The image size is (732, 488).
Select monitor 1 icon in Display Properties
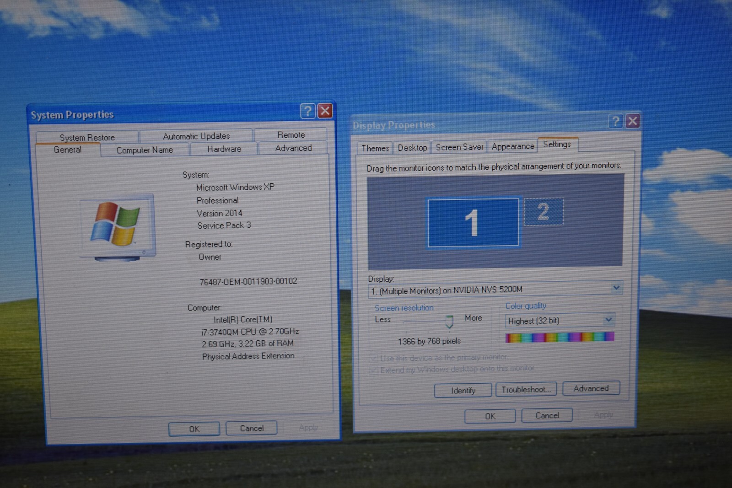(473, 223)
